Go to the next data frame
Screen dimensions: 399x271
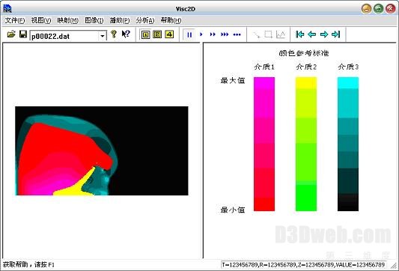[x=324, y=34]
